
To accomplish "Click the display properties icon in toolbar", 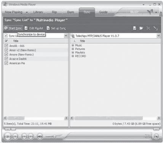I will 135,28.
